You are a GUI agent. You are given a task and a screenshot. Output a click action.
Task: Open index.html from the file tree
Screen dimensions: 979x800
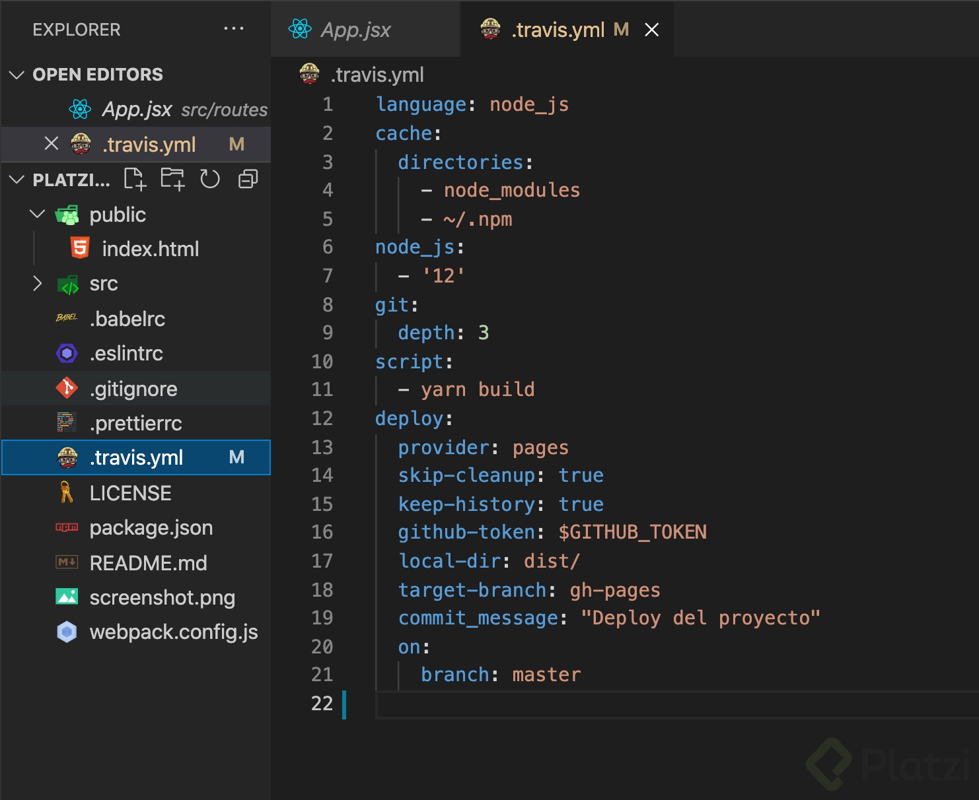tap(150, 250)
